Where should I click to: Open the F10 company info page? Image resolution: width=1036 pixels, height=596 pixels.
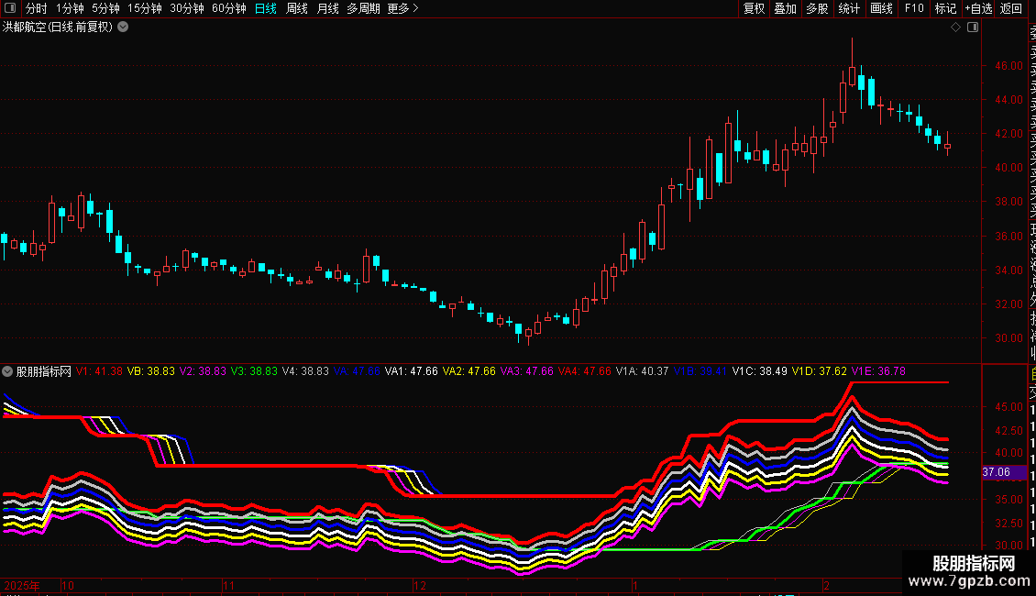click(914, 8)
